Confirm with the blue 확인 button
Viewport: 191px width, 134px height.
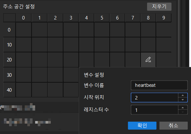[x=142, y=126]
